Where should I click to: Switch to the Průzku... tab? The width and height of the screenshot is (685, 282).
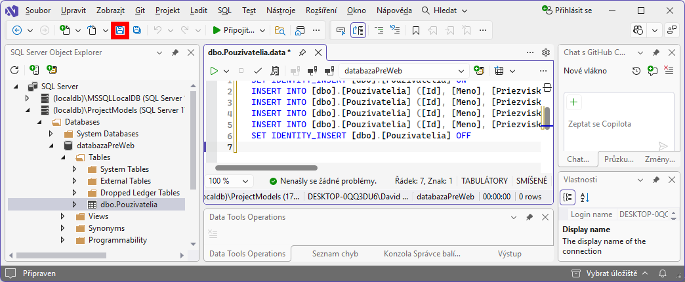[619, 159]
